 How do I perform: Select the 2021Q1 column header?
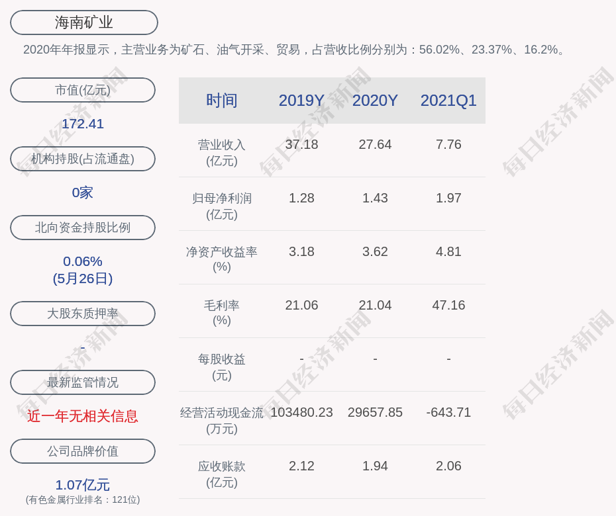pyautogui.click(x=448, y=101)
